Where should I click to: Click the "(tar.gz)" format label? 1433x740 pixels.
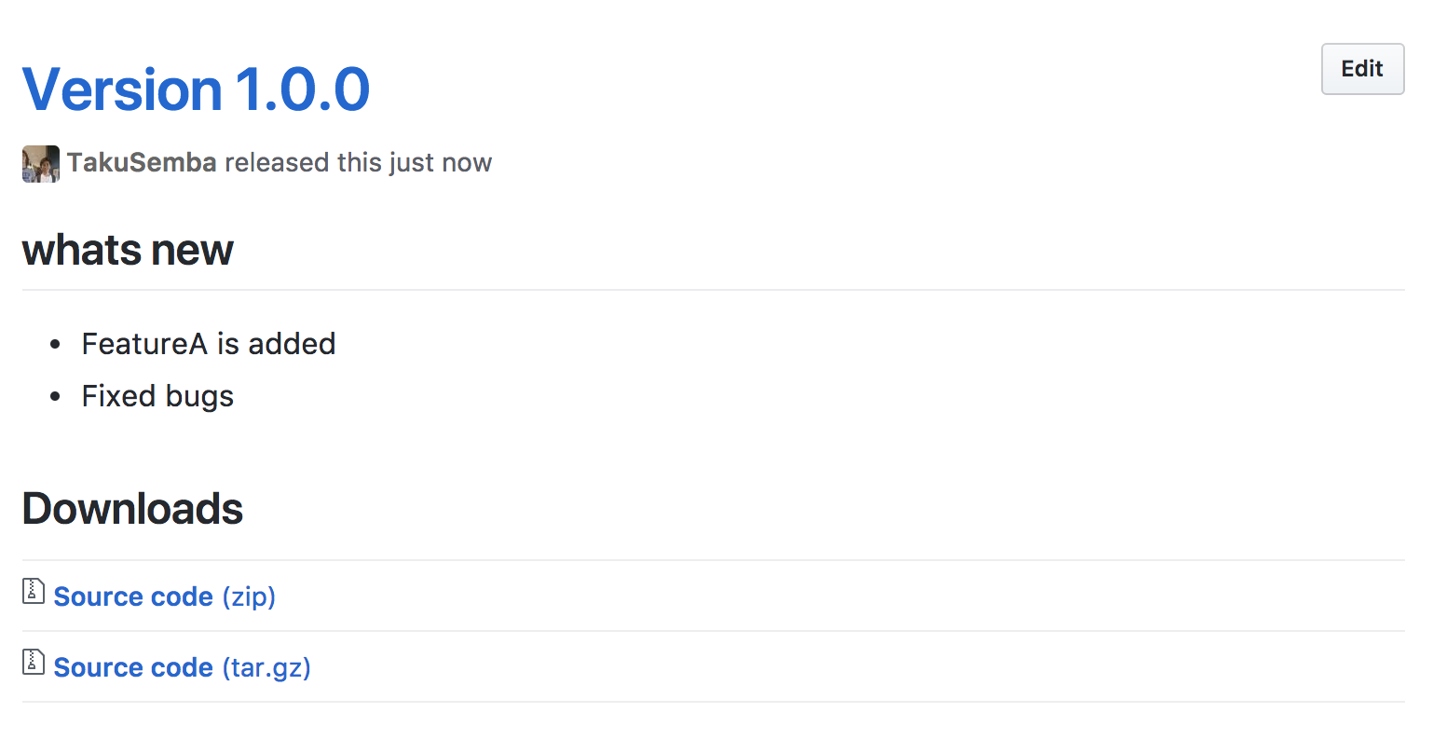pyautogui.click(x=266, y=667)
